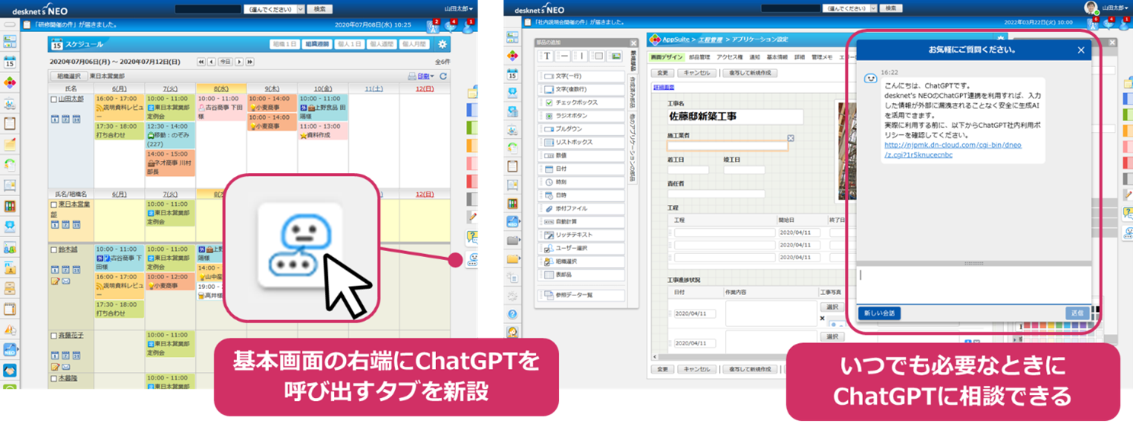Open 管理メモ tab in AppSuite
The height and width of the screenshot is (427, 1133).
[822, 57]
